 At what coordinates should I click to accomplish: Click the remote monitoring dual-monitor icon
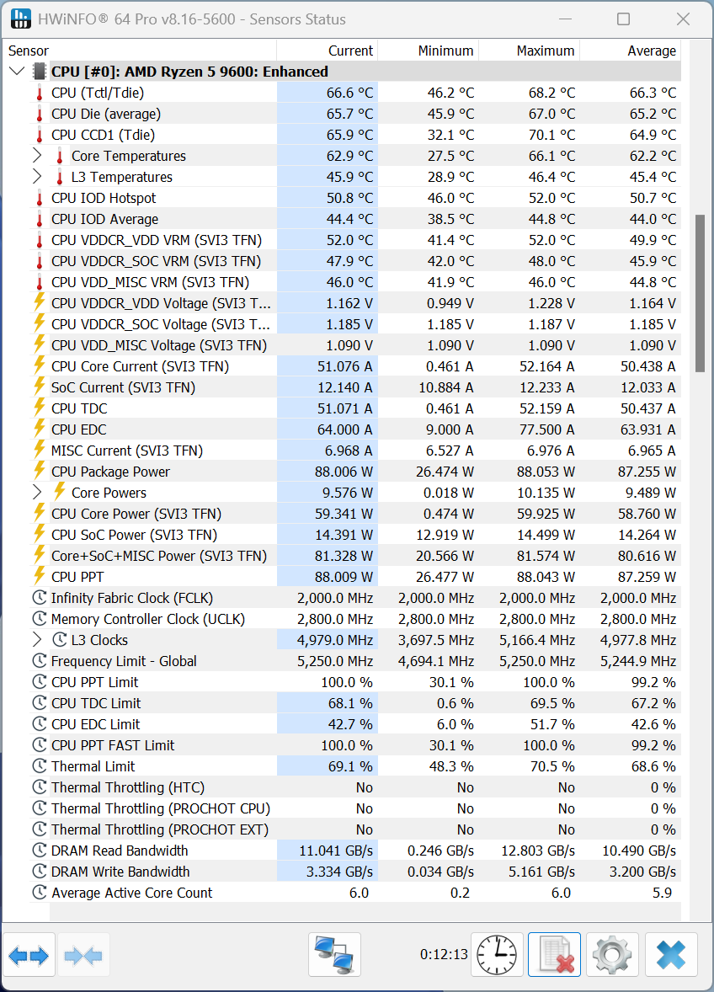pos(334,954)
